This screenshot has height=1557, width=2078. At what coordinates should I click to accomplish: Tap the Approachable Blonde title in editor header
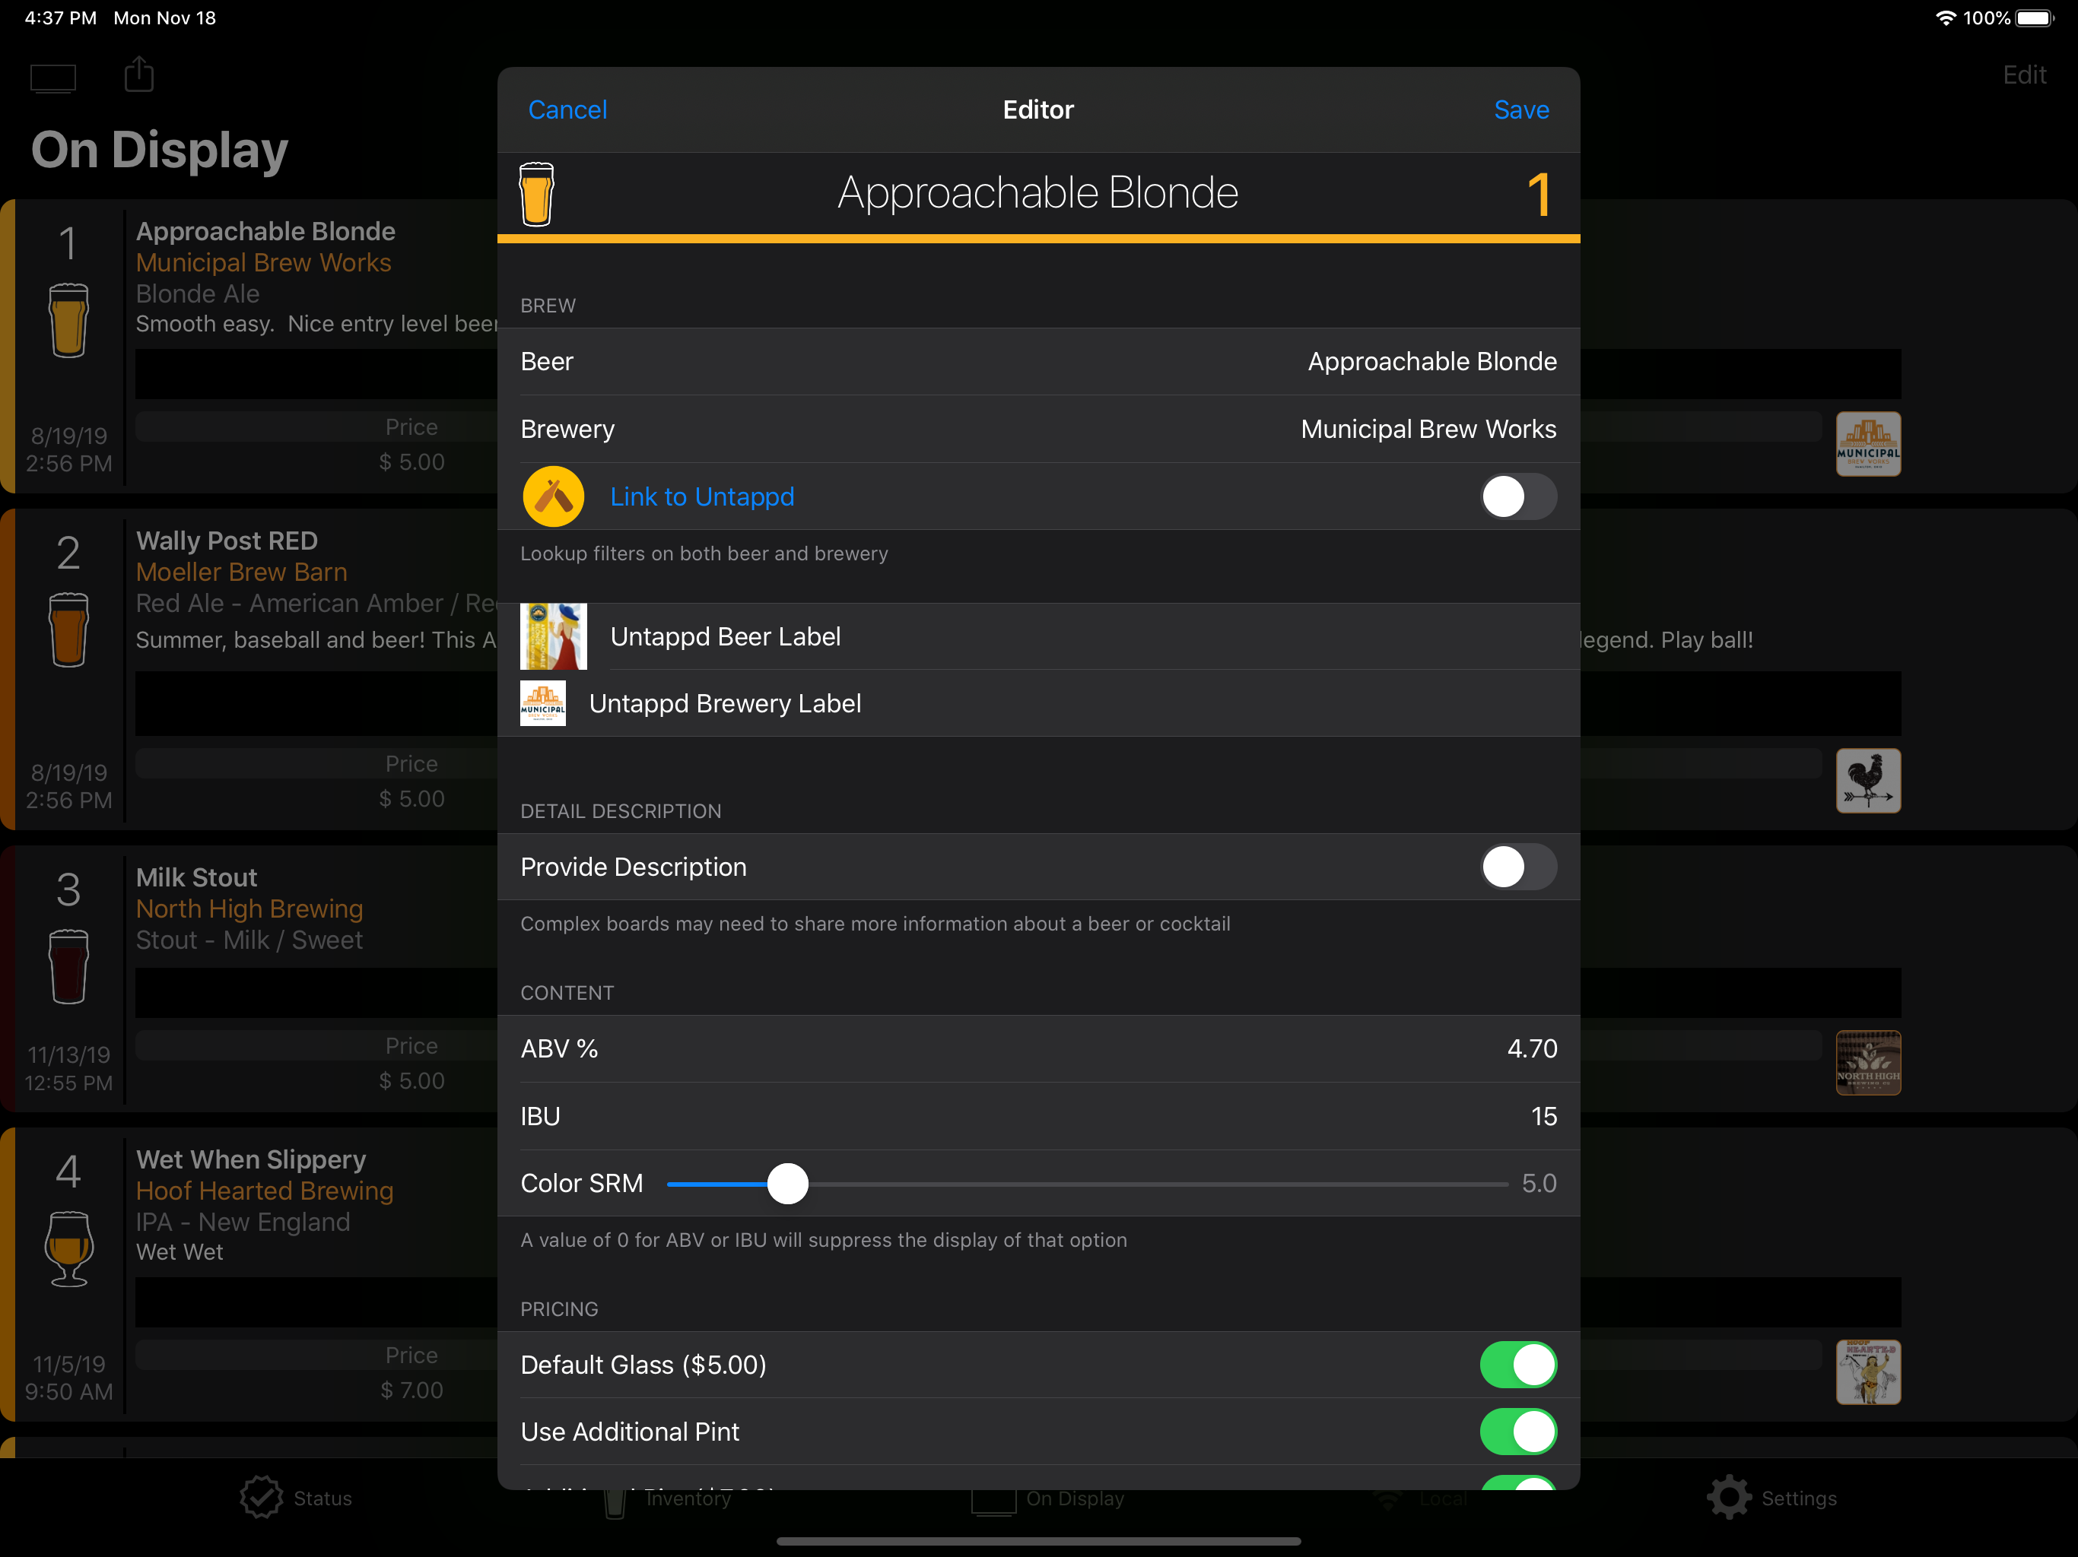click(x=1038, y=192)
